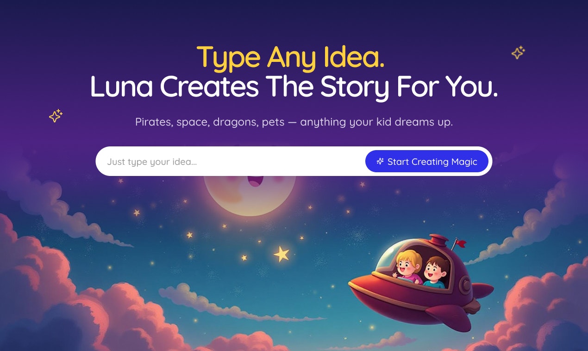This screenshot has height=351, width=588.
Task: Click the Start Creating Magic button
Action: (x=427, y=162)
